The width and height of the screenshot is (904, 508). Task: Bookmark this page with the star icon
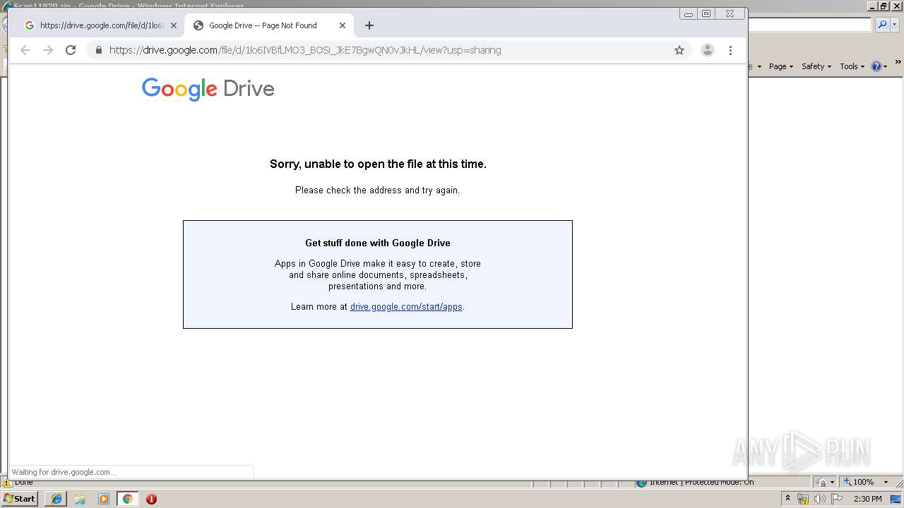coord(679,50)
